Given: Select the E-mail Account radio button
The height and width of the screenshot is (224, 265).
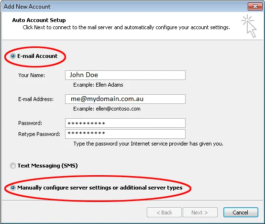Looking at the screenshot, I should point(13,56).
